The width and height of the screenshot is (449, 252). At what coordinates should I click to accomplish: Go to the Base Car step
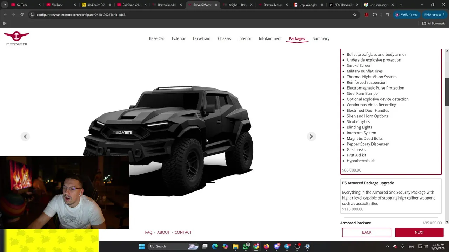click(156, 38)
